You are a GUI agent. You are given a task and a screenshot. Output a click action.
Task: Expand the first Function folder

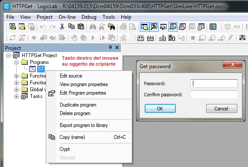(x=16, y=76)
